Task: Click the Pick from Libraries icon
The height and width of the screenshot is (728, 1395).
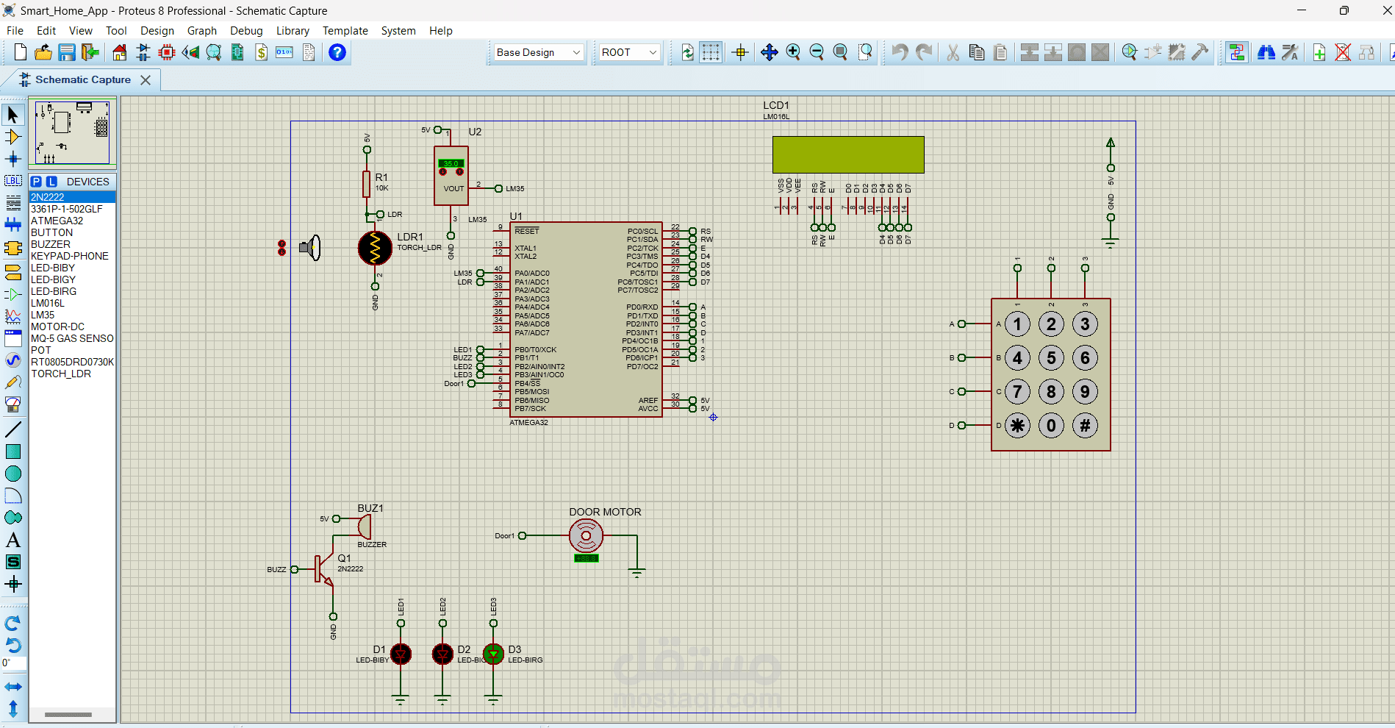Action: point(1130,52)
